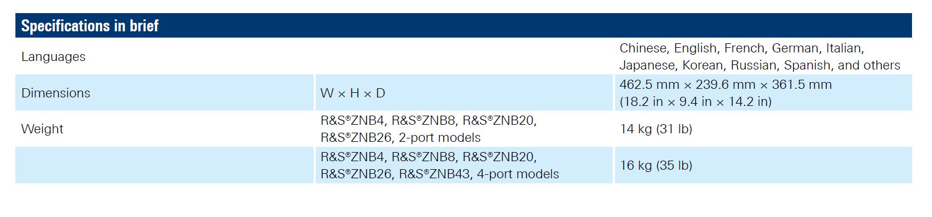Click the Dimensions row label

pos(55,93)
